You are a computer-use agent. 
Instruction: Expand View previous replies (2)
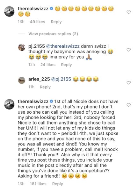click(x=53, y=34)
